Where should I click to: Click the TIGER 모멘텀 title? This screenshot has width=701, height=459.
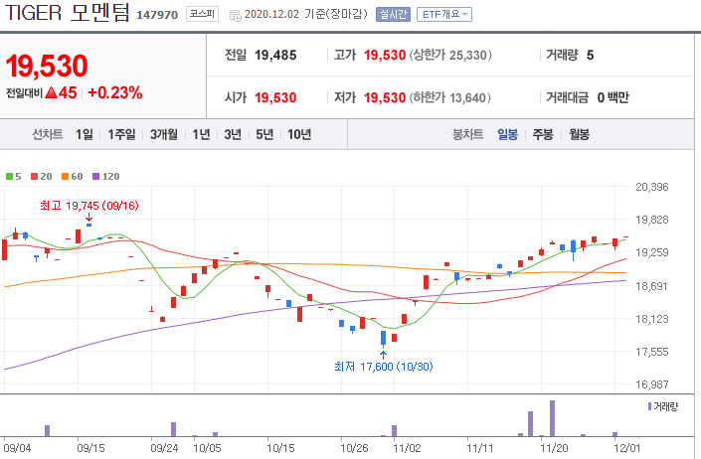pyautogui.click(x=67, y=13)
